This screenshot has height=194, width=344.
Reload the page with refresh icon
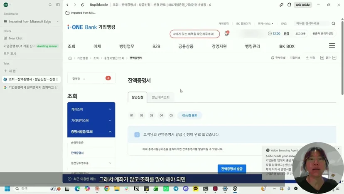[x=83, y=5]
